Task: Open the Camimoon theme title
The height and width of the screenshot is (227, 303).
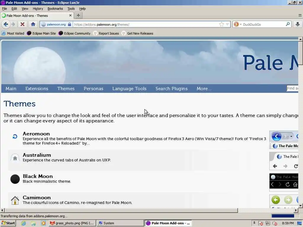Action: [x=37, y=197]
